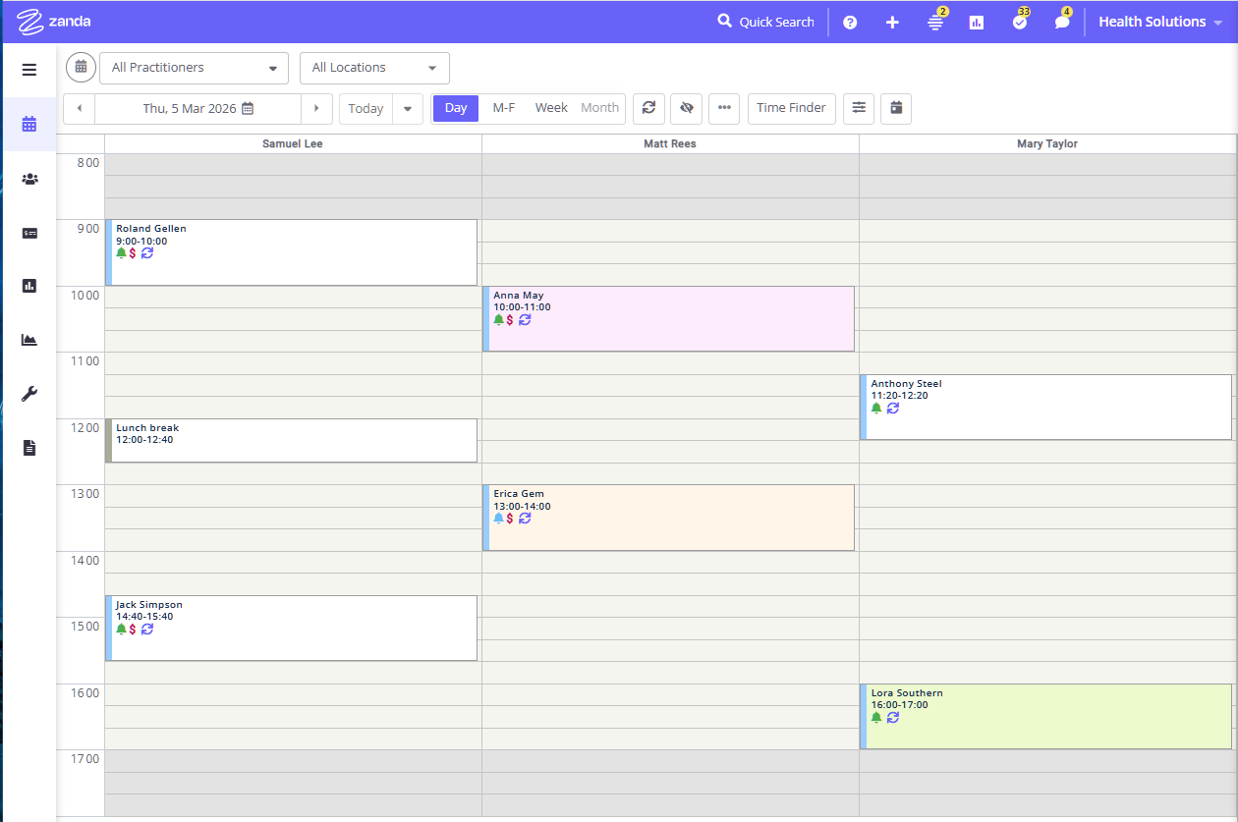Image resolution: width=1238 pixels, height=822 pixels.
Task: Click the refresh calendar icon in toolbar
Action: 648,108
